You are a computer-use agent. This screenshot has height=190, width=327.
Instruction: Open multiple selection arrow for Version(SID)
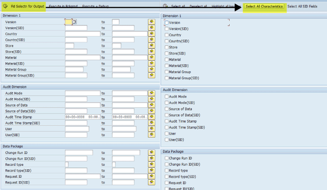click(x=151, y=28)
